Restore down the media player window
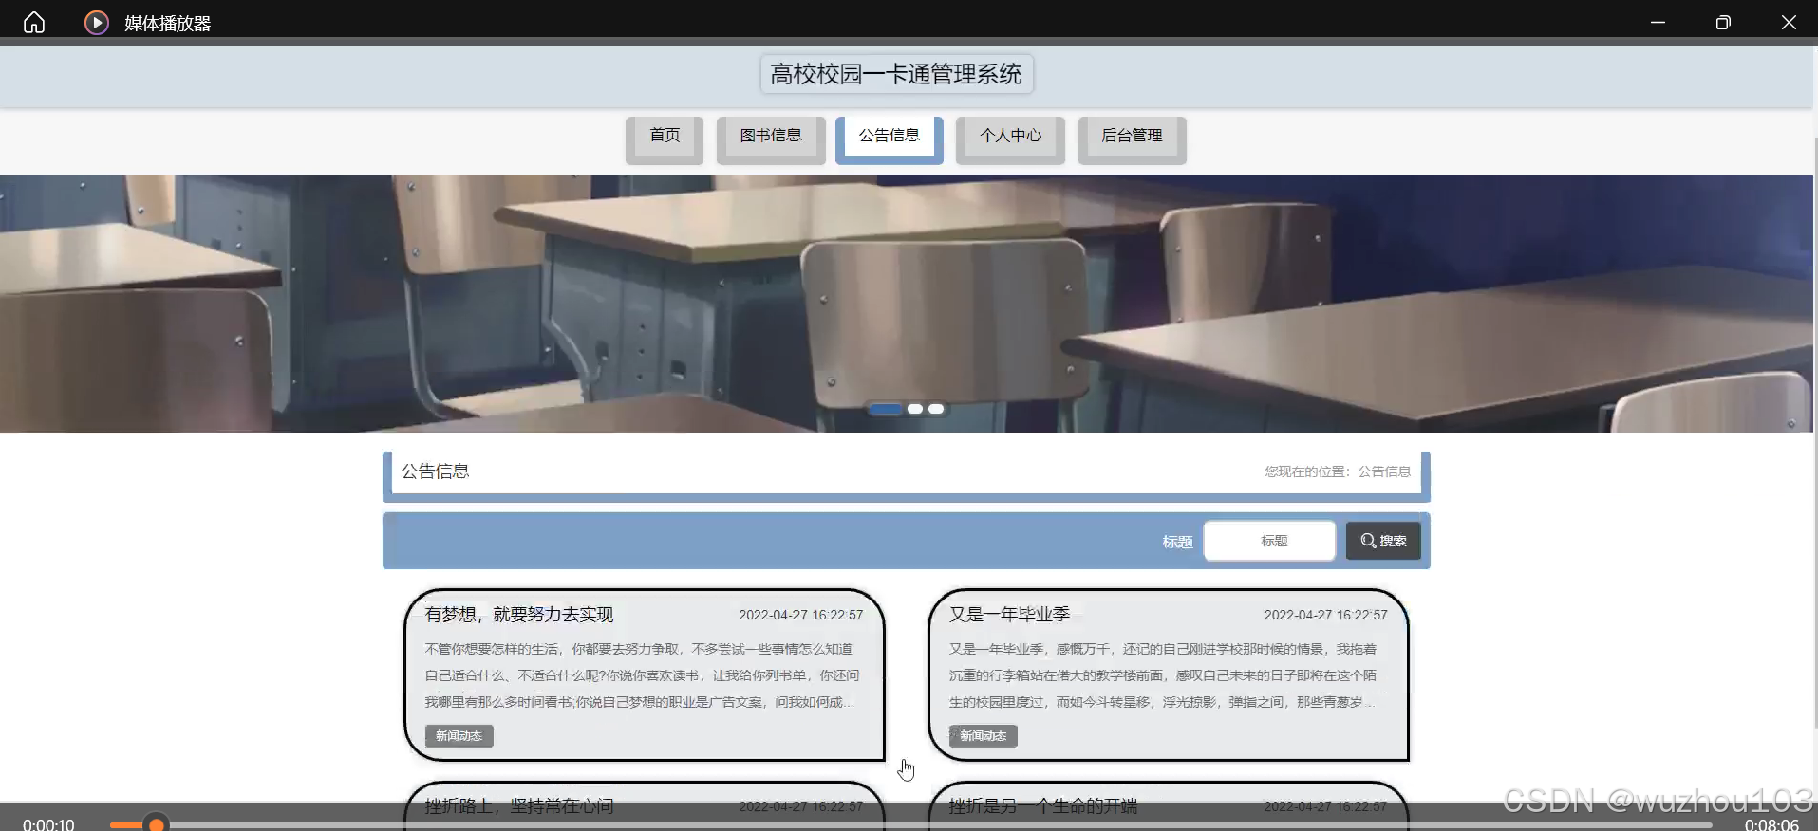The width and height of the screenshot is (1818, 831). 1723,22
